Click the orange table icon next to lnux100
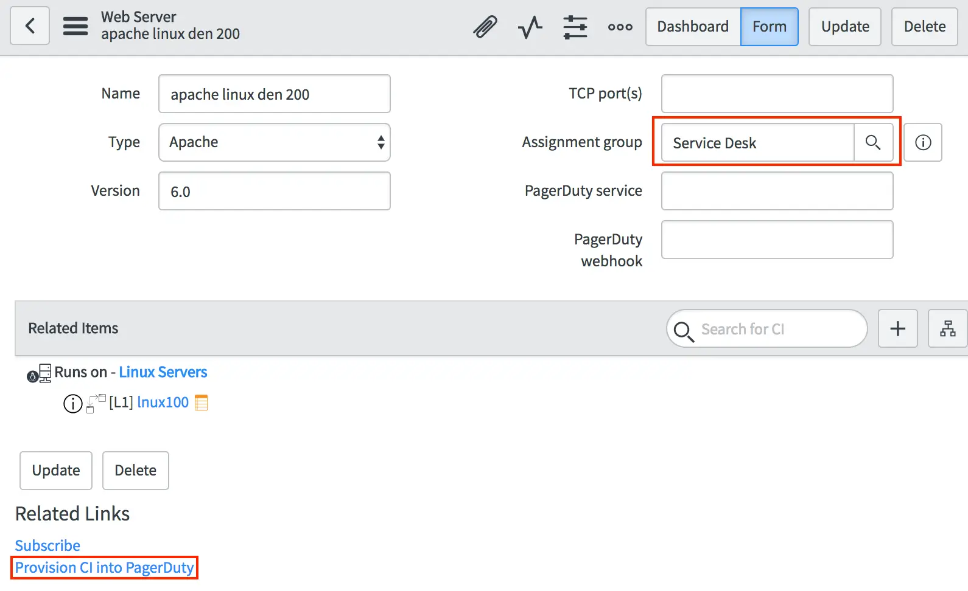This screenshot has height=591, width=968. point(202,403)
